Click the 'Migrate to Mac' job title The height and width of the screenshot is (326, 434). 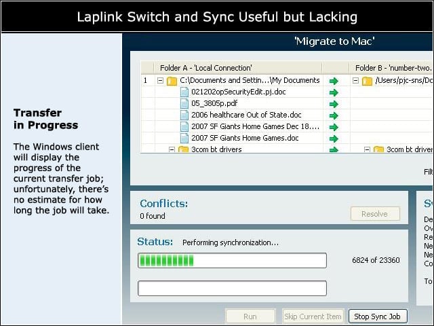[334, 41]
